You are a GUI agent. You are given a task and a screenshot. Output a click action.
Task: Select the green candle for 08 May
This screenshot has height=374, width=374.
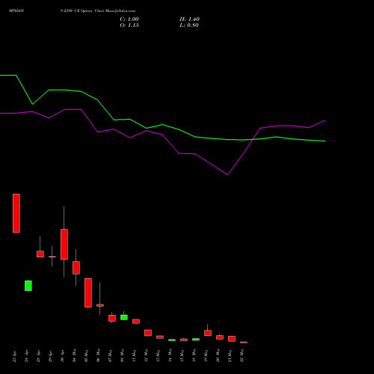[x=124, y=317]
